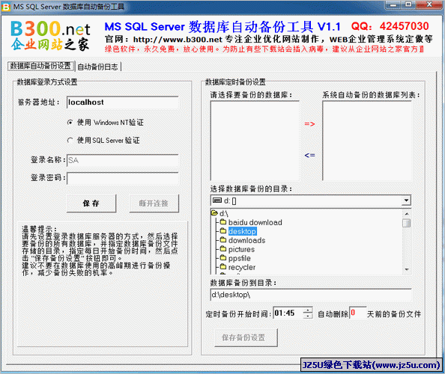
Task: Open the 数据库自动备份设置 tab
Action: [x=40, y=66]
